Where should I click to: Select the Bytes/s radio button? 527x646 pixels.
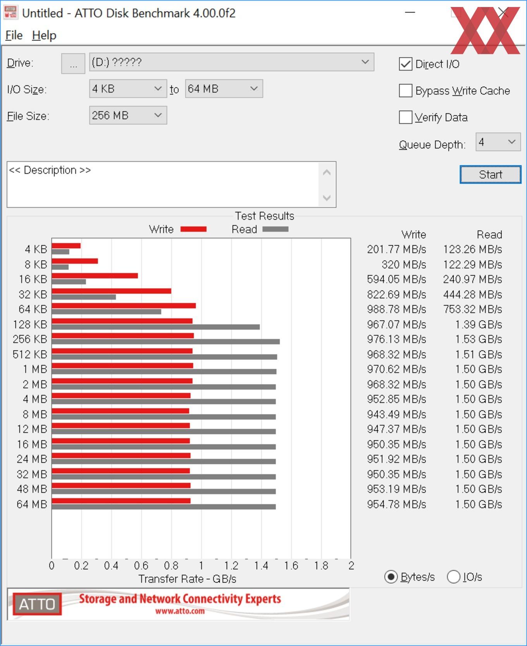(391, 577)
